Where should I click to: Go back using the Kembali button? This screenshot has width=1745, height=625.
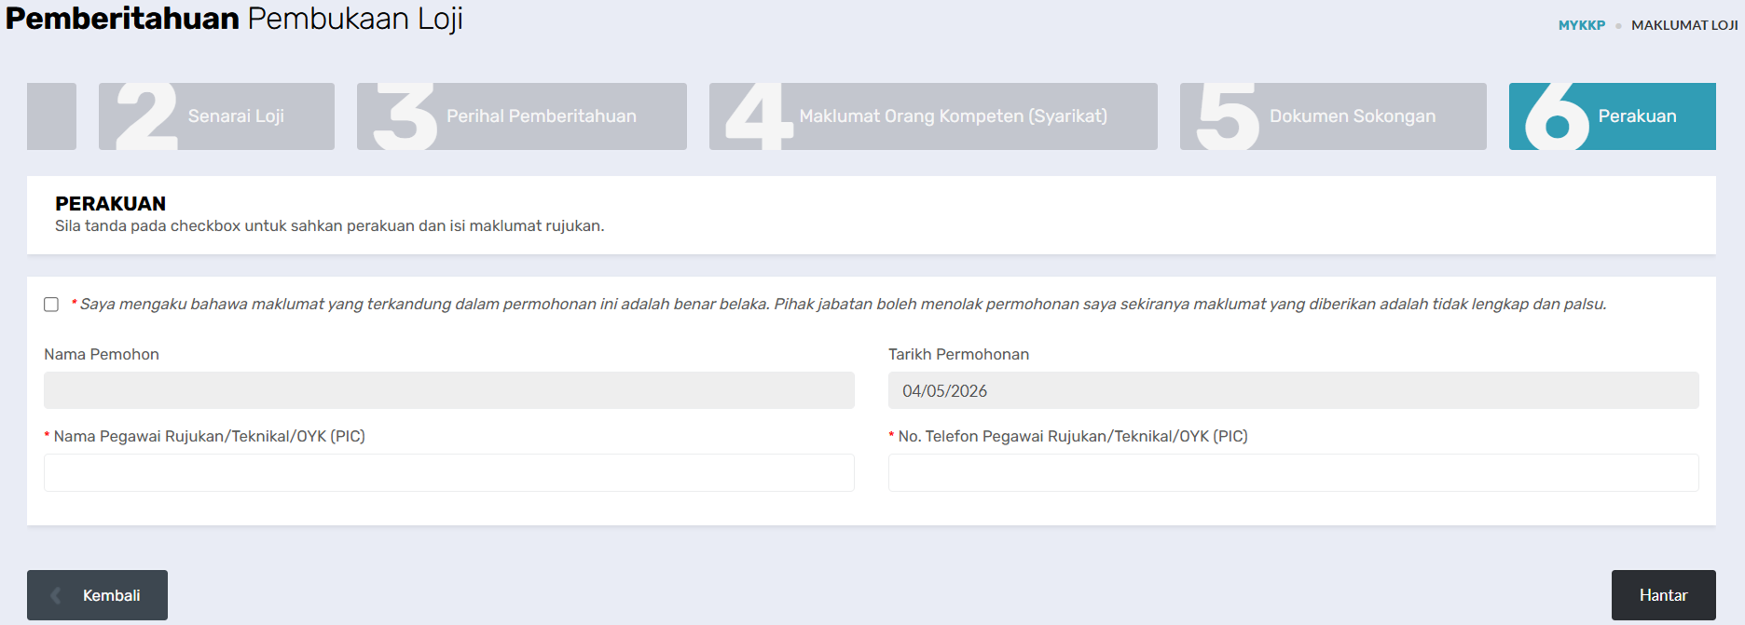pos(97,595)
